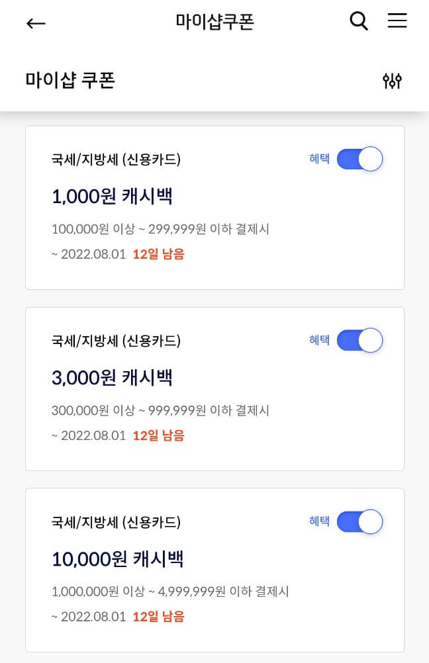Click 혜택 label on the 3,000원 coupon
This screenshot has height=663, width=429.
[319, 340]
